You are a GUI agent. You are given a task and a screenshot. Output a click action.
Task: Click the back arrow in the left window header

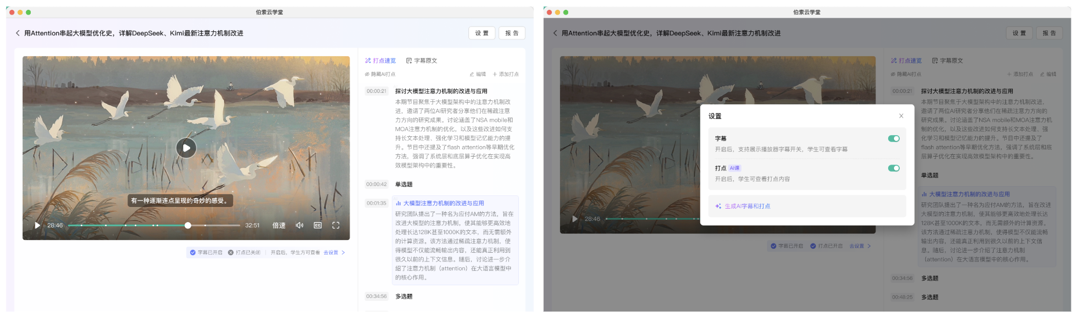17,33
